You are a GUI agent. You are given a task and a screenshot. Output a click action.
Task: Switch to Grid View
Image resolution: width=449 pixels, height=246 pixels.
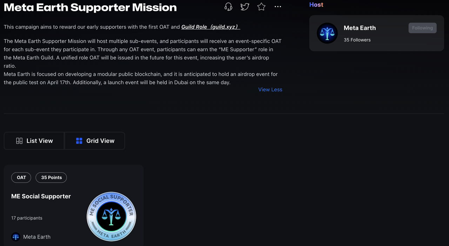(95, 141)
